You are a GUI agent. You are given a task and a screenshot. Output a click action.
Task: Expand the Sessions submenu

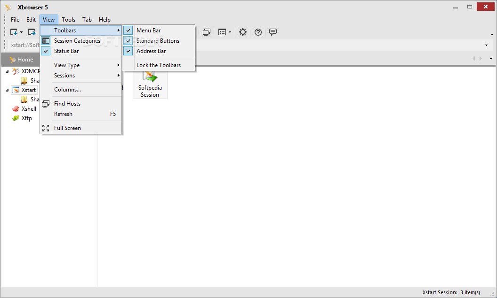[81, 76]
